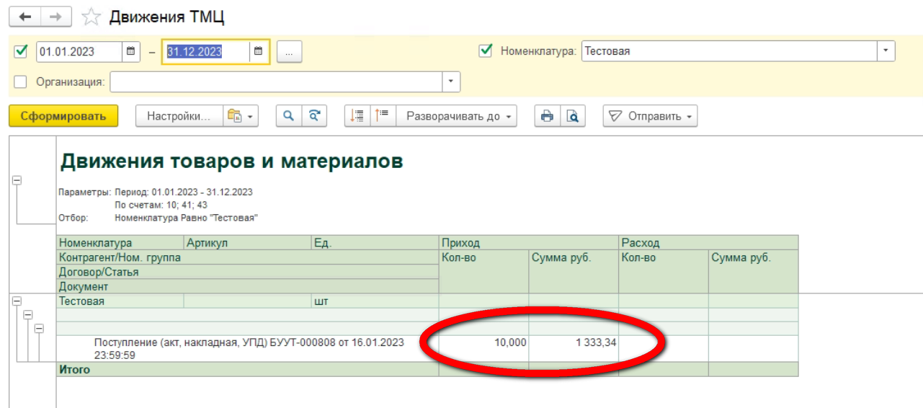Click the start date field 01.01.2023

click(80, 52)
